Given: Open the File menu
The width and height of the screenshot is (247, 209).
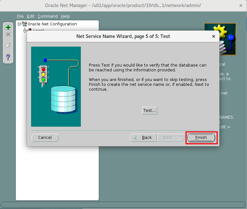Looking at the screenshot, I should point(20,16).
